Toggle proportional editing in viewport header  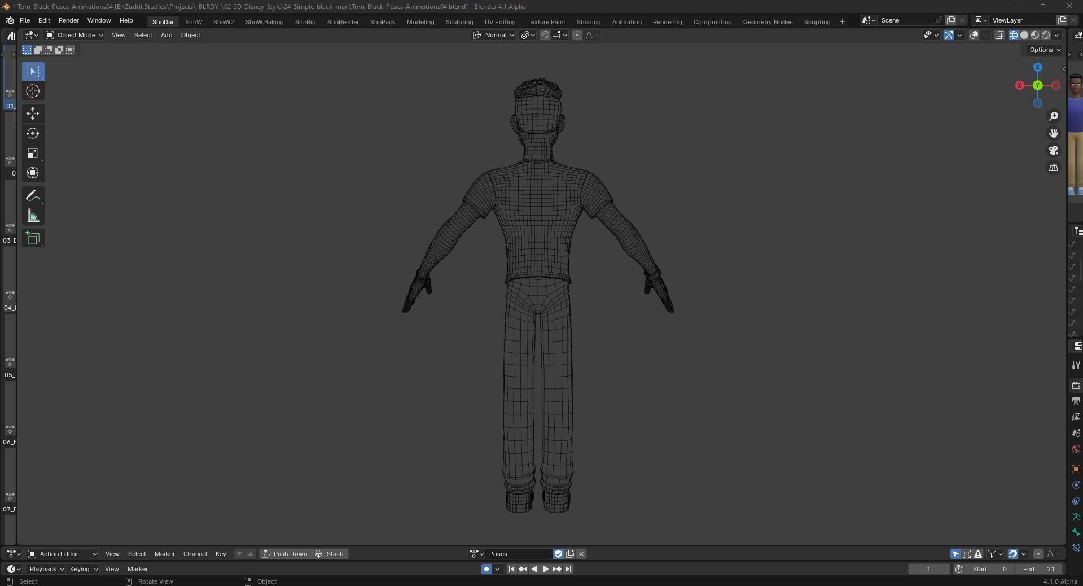577,35
